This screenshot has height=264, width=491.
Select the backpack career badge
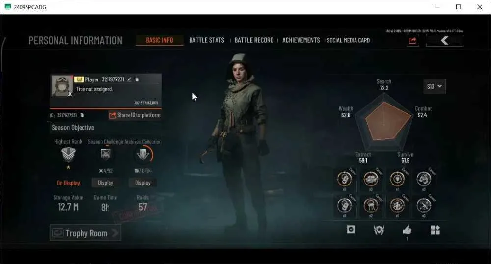click(424, 179)
